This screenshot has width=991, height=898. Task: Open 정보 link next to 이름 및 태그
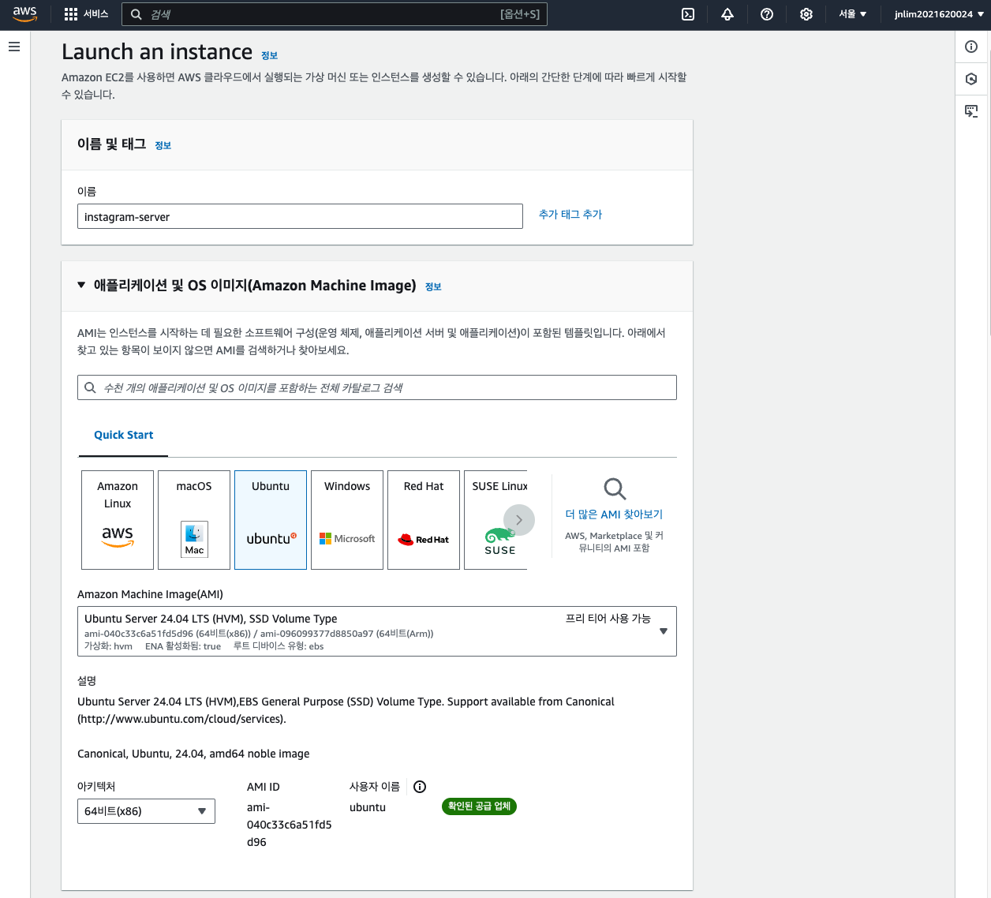click(163, 145)
